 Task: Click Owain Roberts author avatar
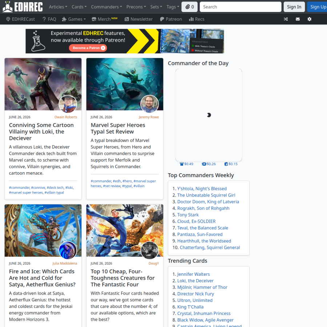(68, 104)
